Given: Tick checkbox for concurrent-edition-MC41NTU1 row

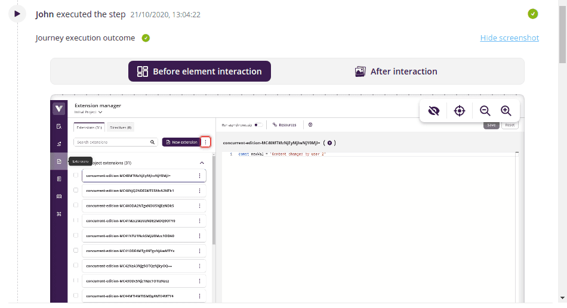Looking at the screenshot, I should [76, 235].
